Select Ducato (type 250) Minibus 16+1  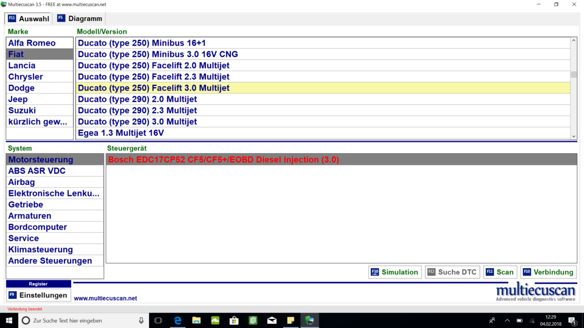coord(323,43)
